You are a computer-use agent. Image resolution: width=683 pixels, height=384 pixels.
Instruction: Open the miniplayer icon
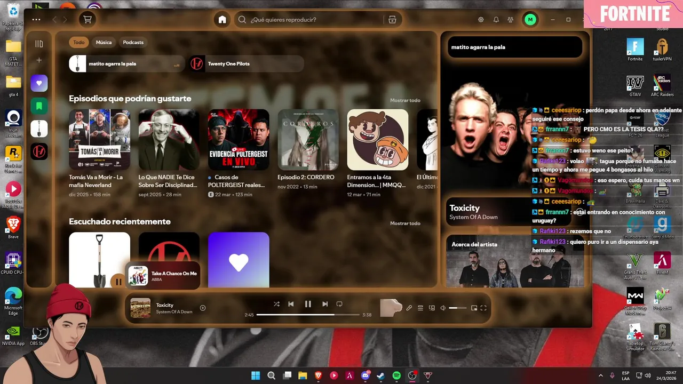474,308
